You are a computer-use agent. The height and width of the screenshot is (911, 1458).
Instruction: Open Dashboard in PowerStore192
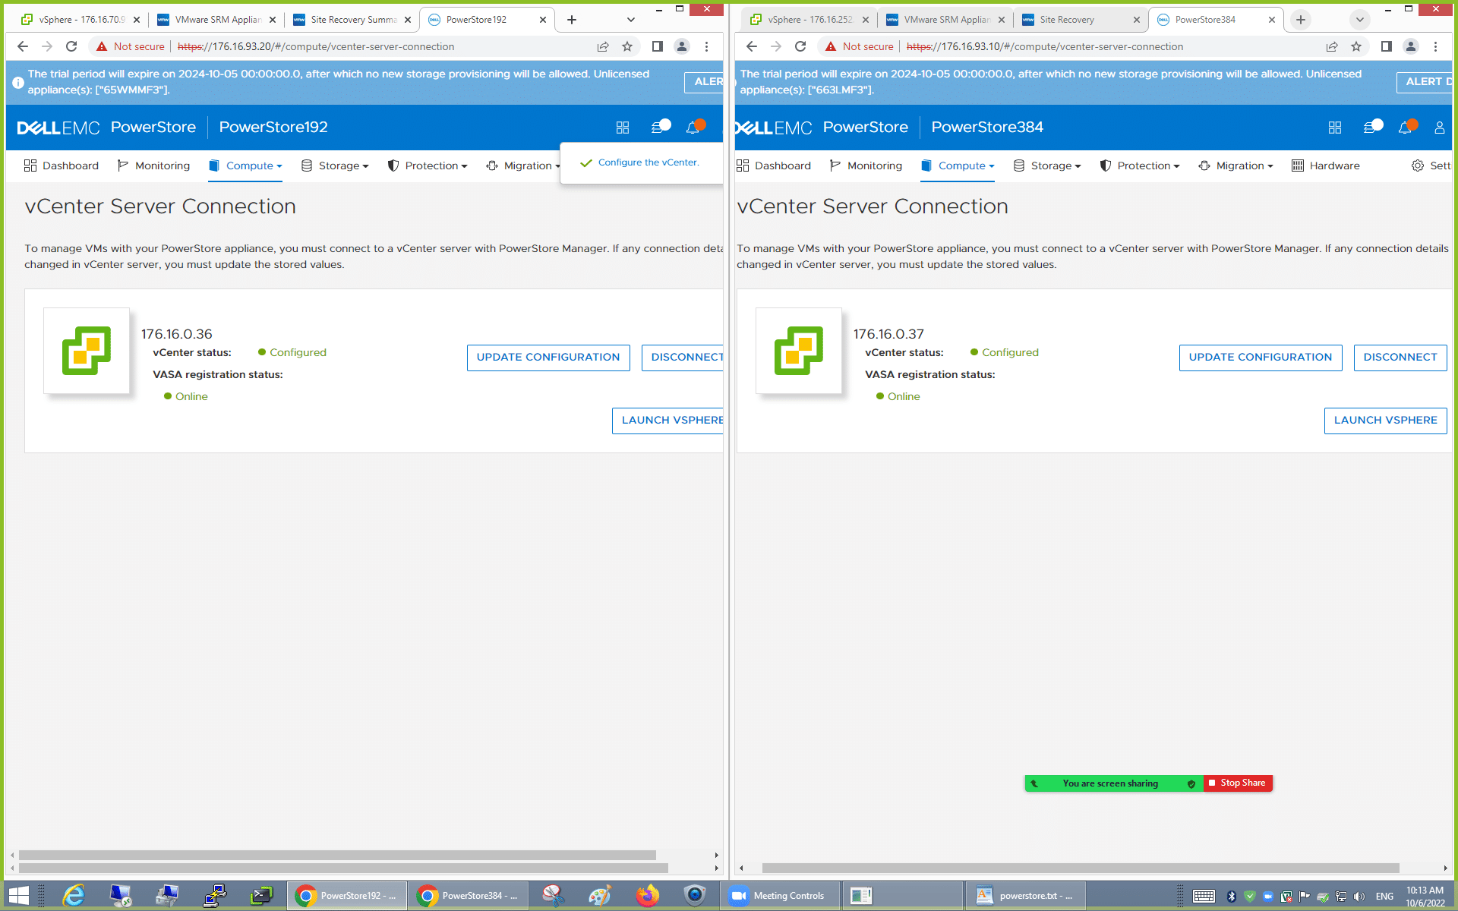[62, 165]
